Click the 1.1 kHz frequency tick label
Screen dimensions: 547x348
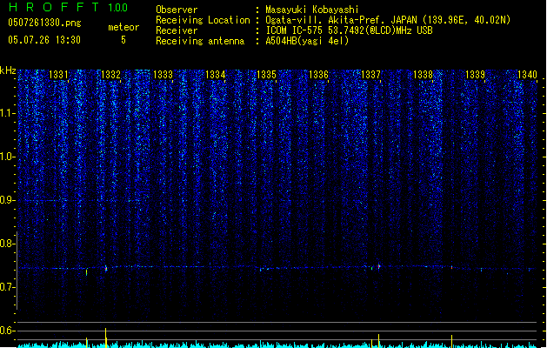[8, 113]
